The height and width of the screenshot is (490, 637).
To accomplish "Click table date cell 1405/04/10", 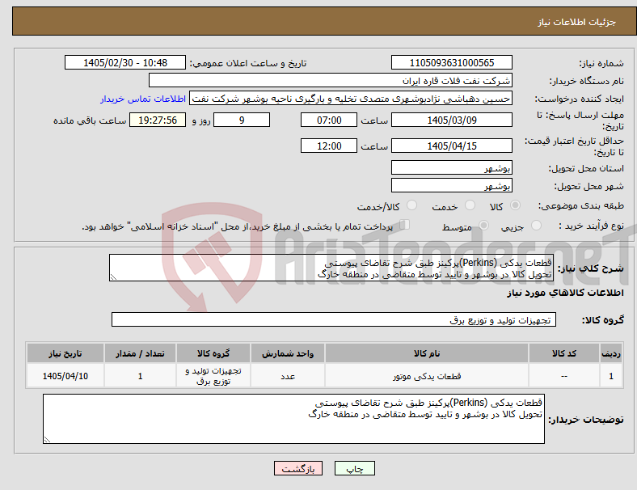I will coord(65,376).
